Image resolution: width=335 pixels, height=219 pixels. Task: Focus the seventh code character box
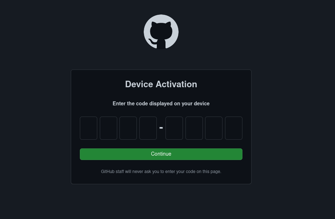(214, 128)
